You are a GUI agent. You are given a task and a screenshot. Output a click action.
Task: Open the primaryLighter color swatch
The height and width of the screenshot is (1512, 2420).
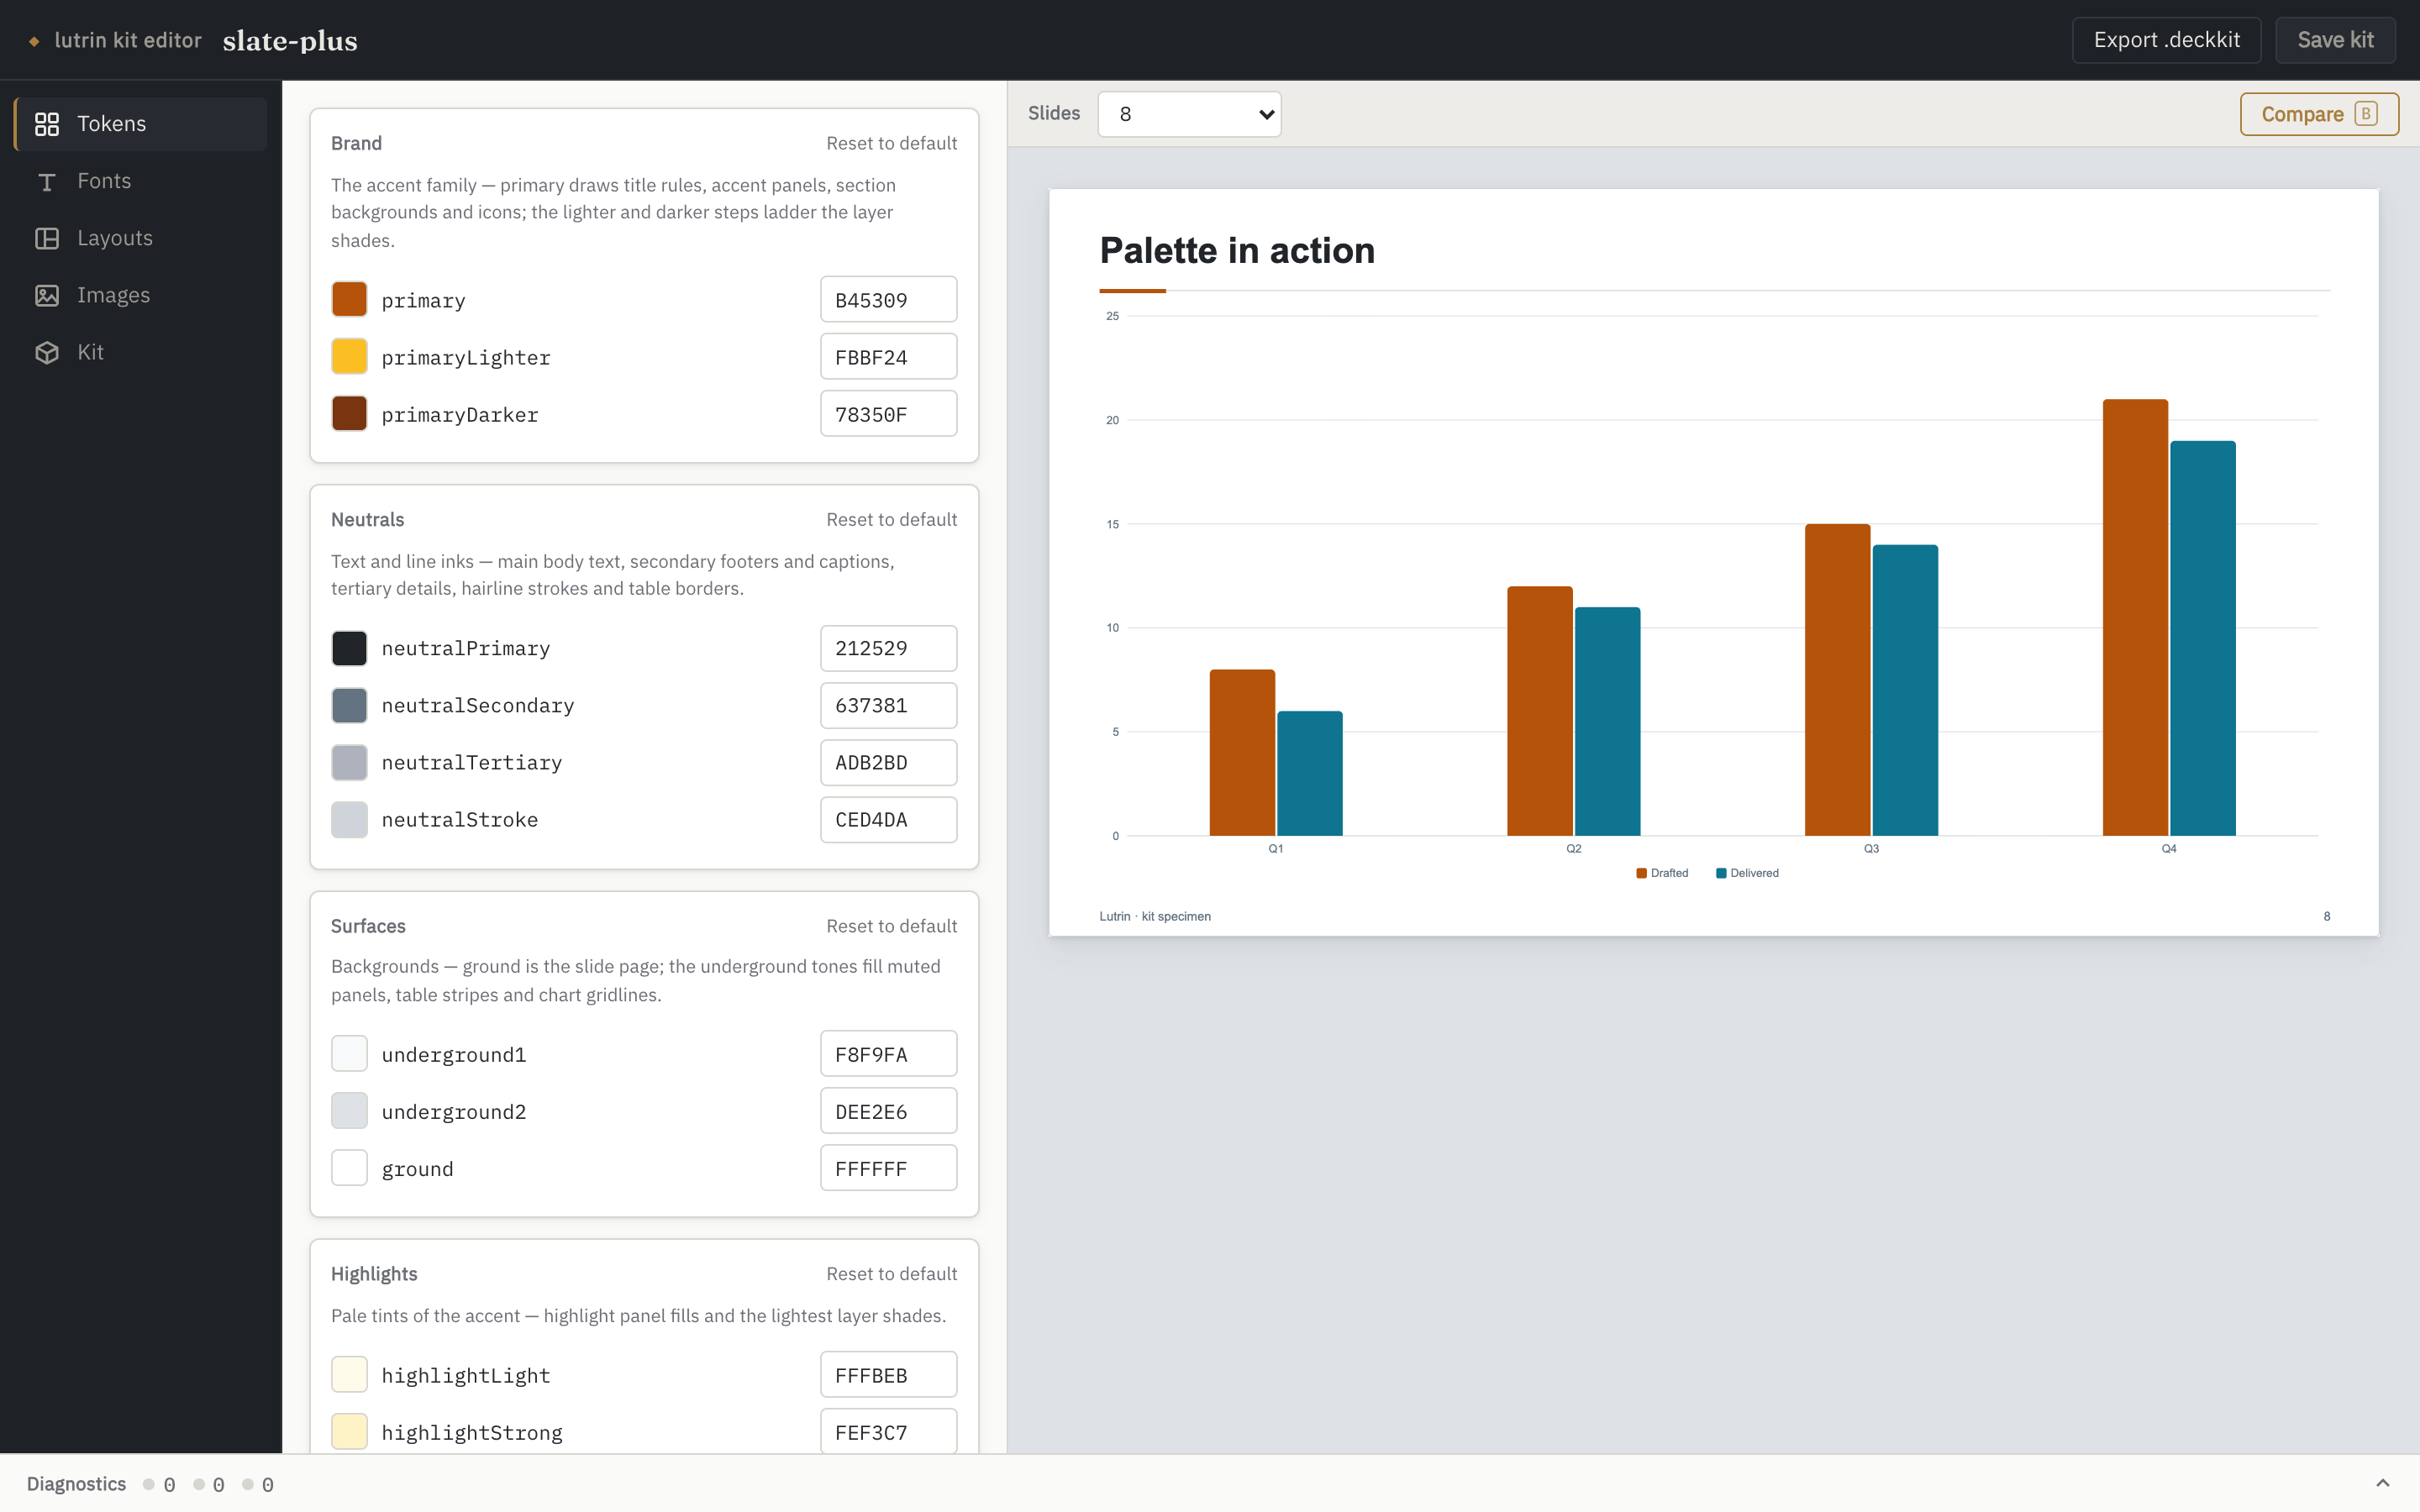pos(349,357)
